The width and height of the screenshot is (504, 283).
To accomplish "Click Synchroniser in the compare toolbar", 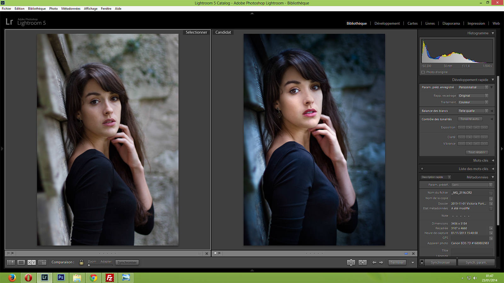I will click(127, 262).
